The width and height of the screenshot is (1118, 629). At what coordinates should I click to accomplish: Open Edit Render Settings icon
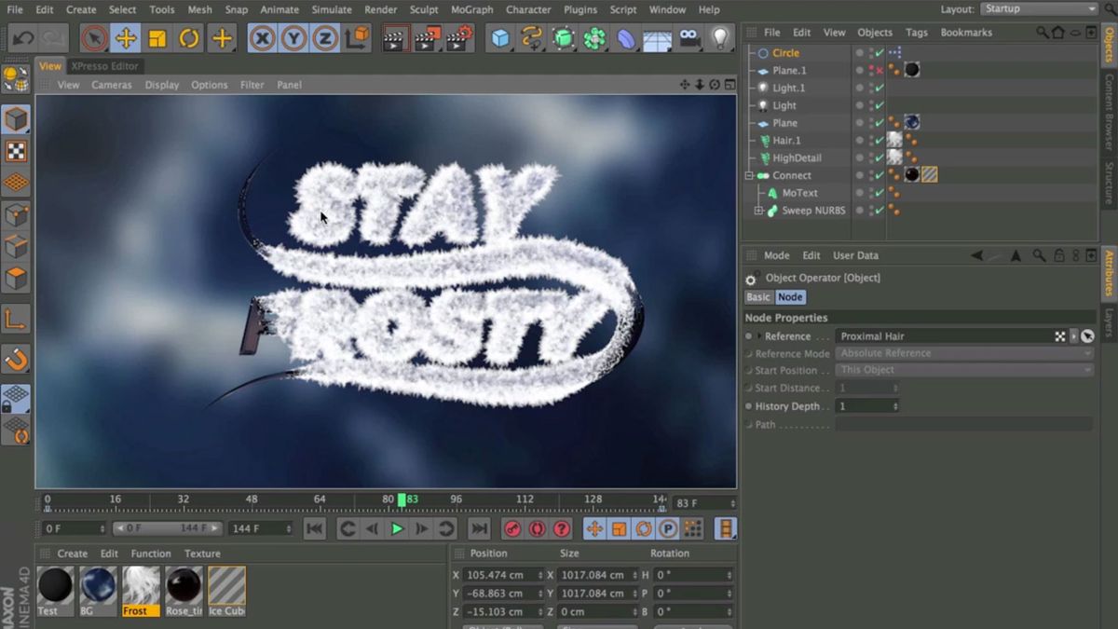click(458, 38)
